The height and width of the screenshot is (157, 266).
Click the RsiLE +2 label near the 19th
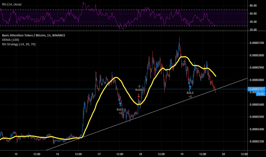(x=190, y=95)
